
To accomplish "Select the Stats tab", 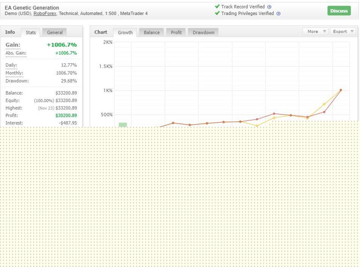I will coord(31,32).
